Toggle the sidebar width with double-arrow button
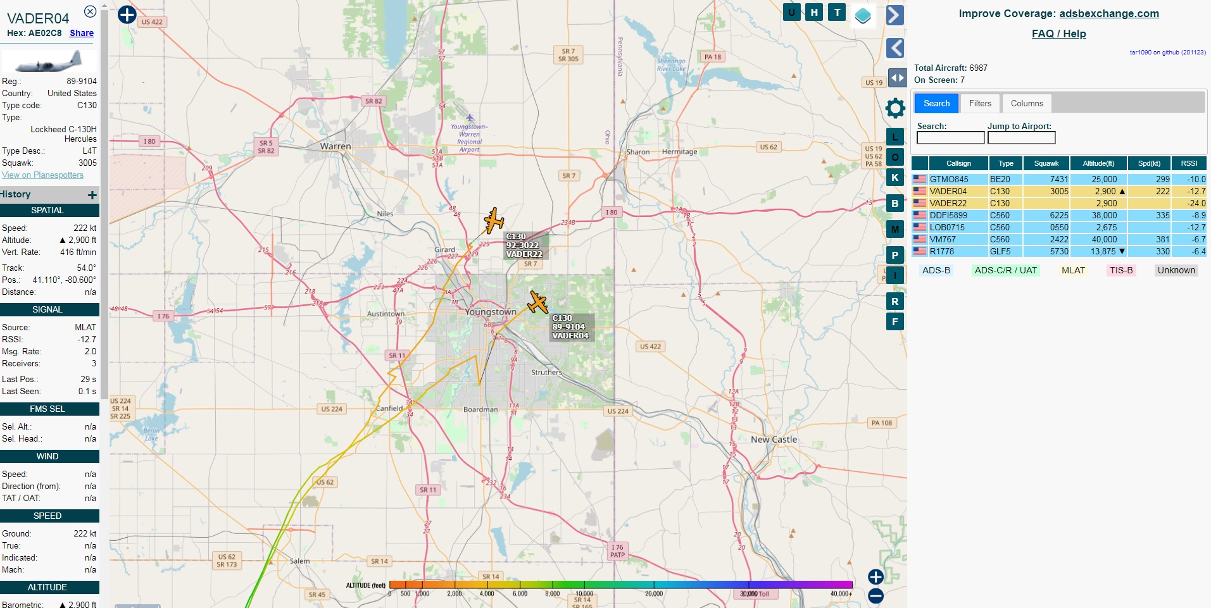The height and width of the screenshot is (608, 1211). click(x=897, y=78)
